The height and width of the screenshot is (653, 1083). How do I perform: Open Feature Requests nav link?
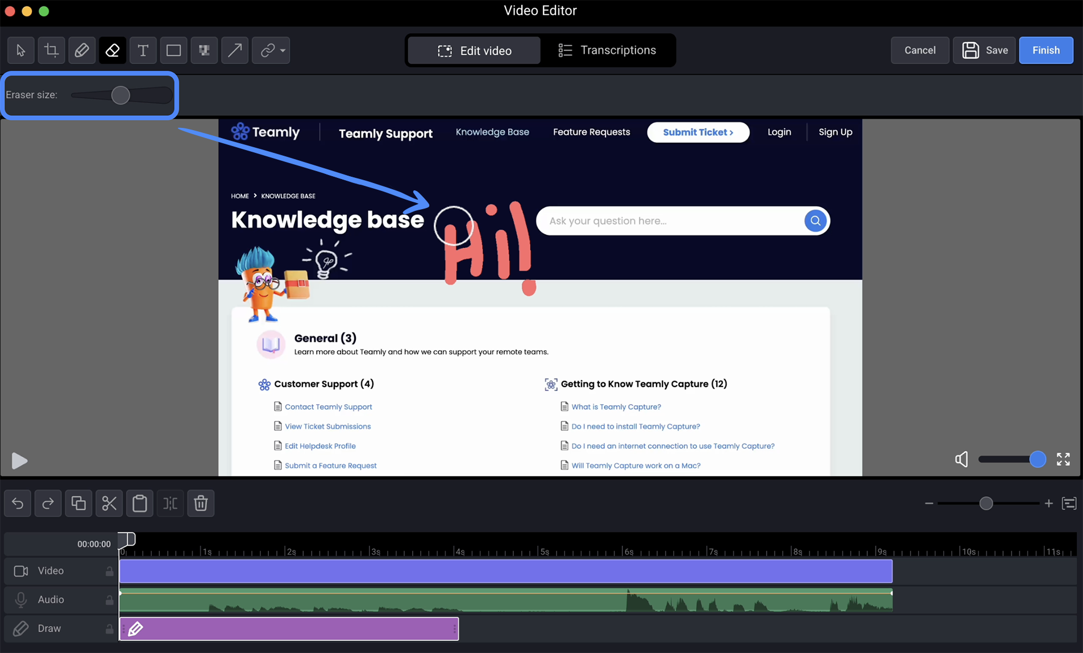pos(591,132)
